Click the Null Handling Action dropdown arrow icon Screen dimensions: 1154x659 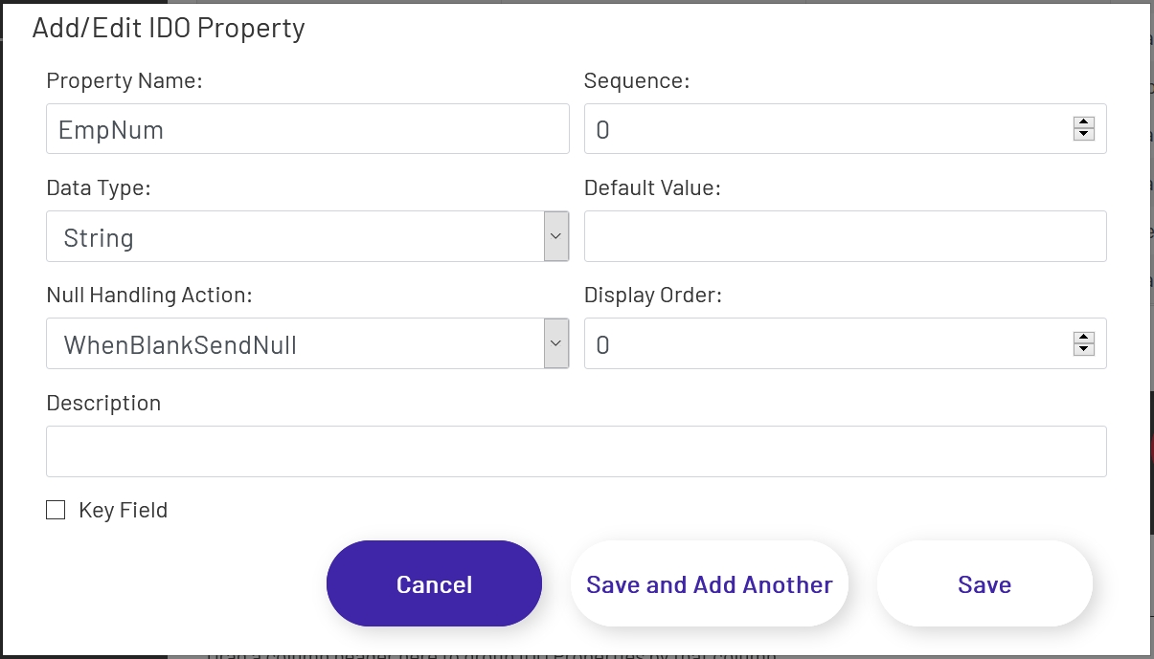tap(556, 343)
